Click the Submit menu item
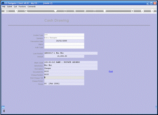 pos(9,6)
